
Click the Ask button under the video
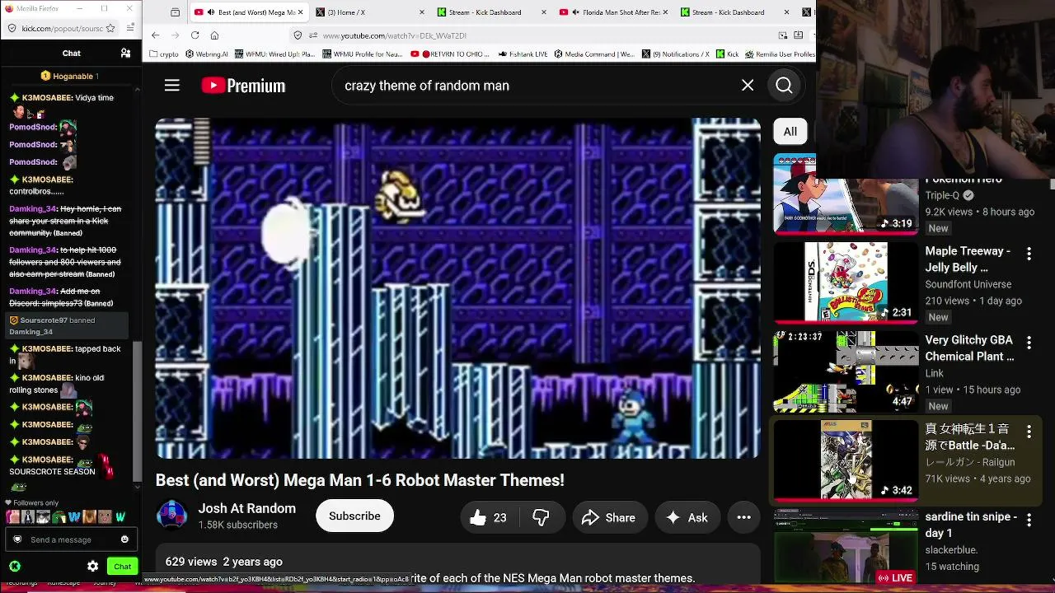(687, 517)
